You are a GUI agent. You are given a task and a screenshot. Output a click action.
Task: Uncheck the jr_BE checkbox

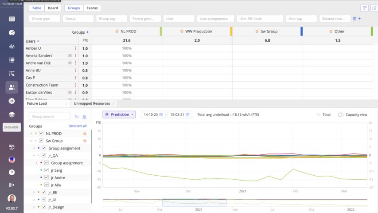[x=44, y=192]
